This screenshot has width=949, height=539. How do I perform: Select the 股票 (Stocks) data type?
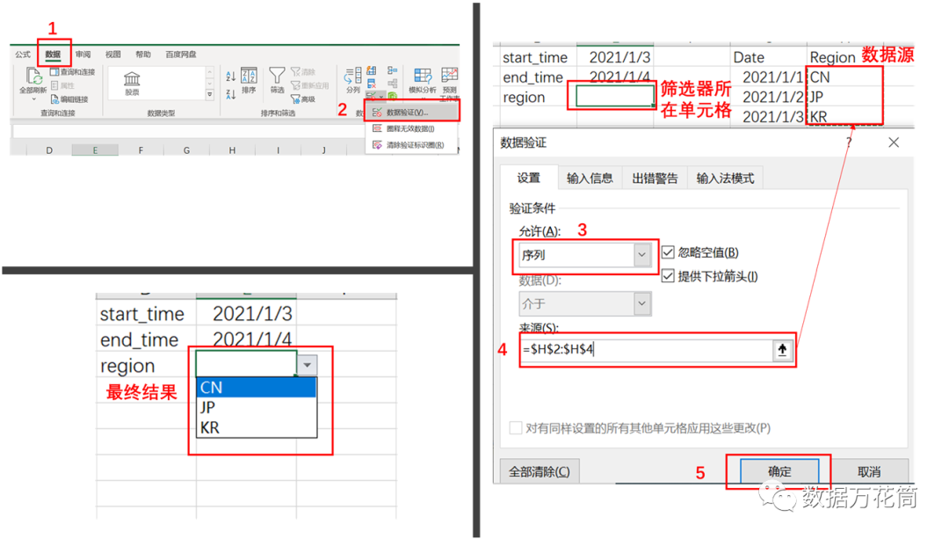click(132, 83)
